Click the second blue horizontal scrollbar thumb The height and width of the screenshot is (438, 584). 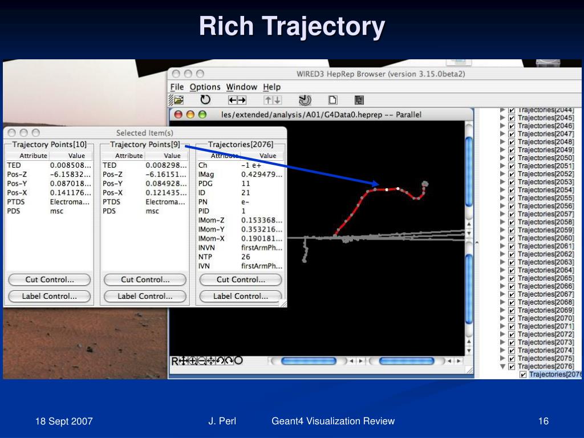click(x=406, y=361)
